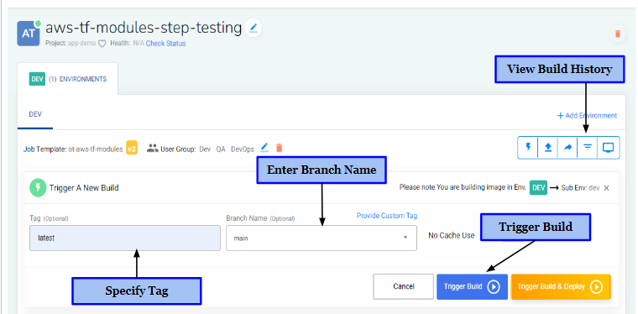Open the Branch Name dropdown showing main
The height and width of the screenshot is (314, 638).
tap(322, 238)
